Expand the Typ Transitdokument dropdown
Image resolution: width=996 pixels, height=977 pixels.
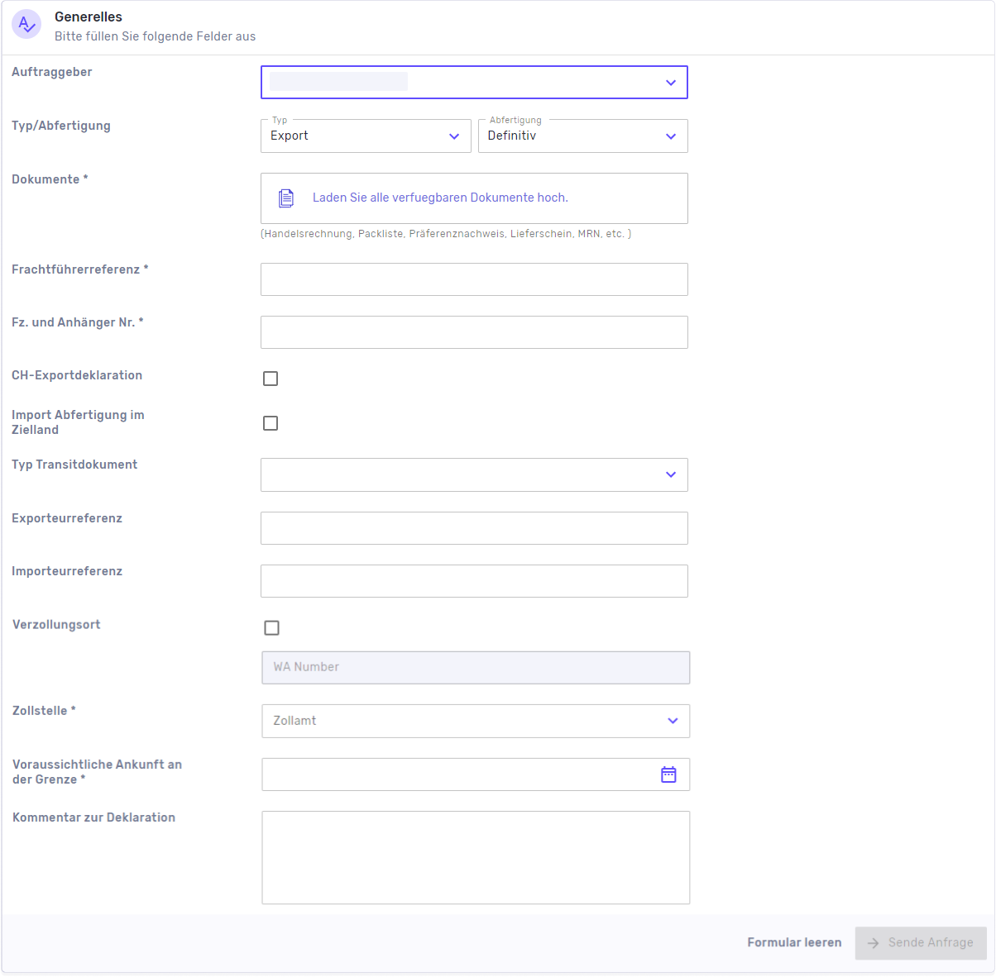coord(670,474)
